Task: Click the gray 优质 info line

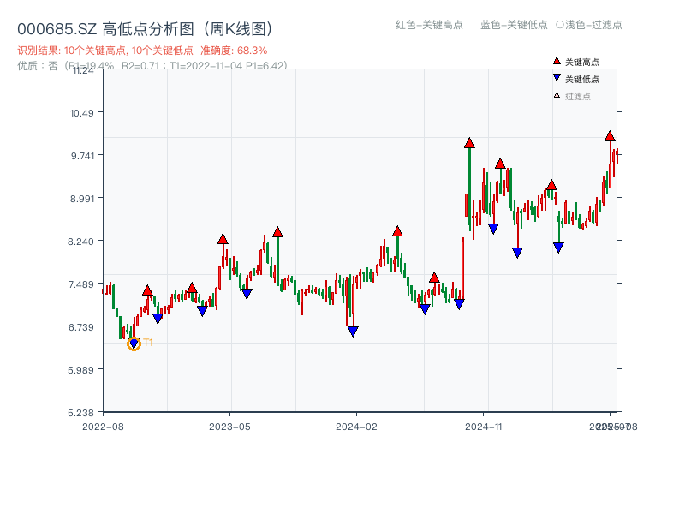Action: (152, 65)
